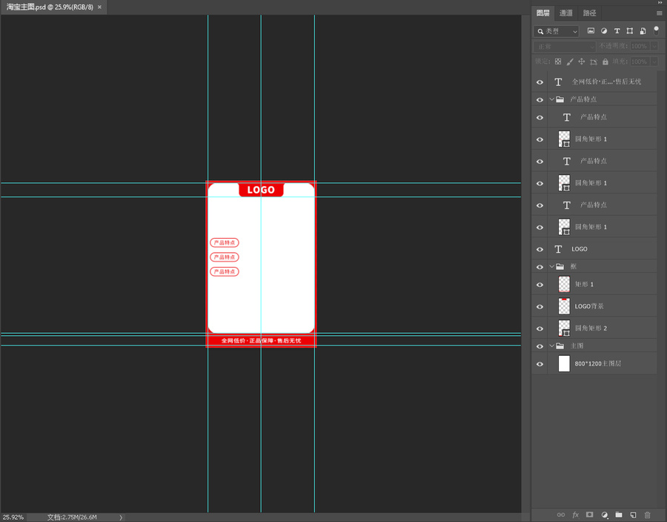Create a new layer
Screen dimensions: 667x522
[633, 515]
